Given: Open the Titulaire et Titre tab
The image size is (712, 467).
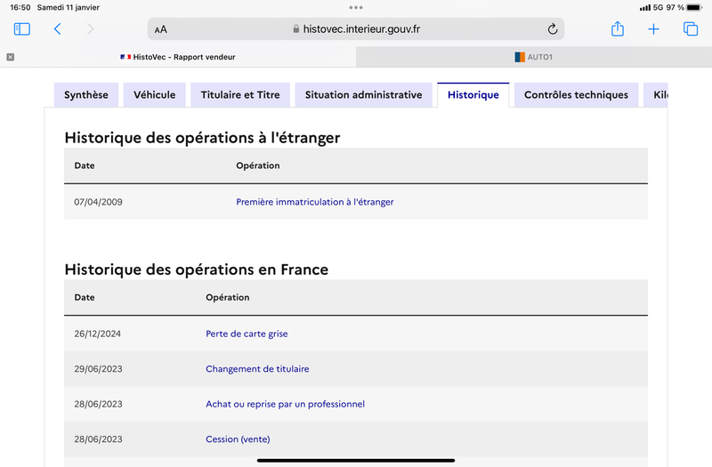Looking at the screenshot, I should (x=240, y=95).
